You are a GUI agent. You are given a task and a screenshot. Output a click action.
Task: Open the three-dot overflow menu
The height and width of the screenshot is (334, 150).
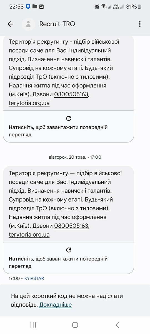[140, 24]
